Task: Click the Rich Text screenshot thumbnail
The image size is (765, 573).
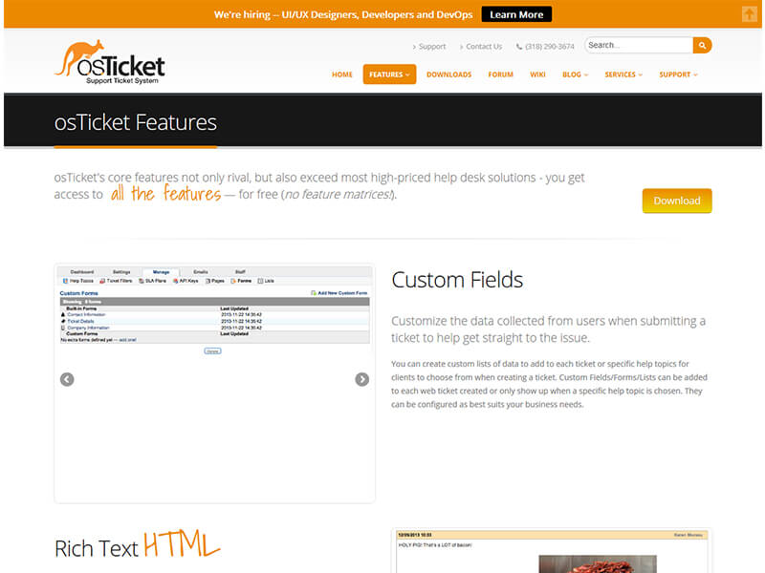Action: (x=551, y=551)
